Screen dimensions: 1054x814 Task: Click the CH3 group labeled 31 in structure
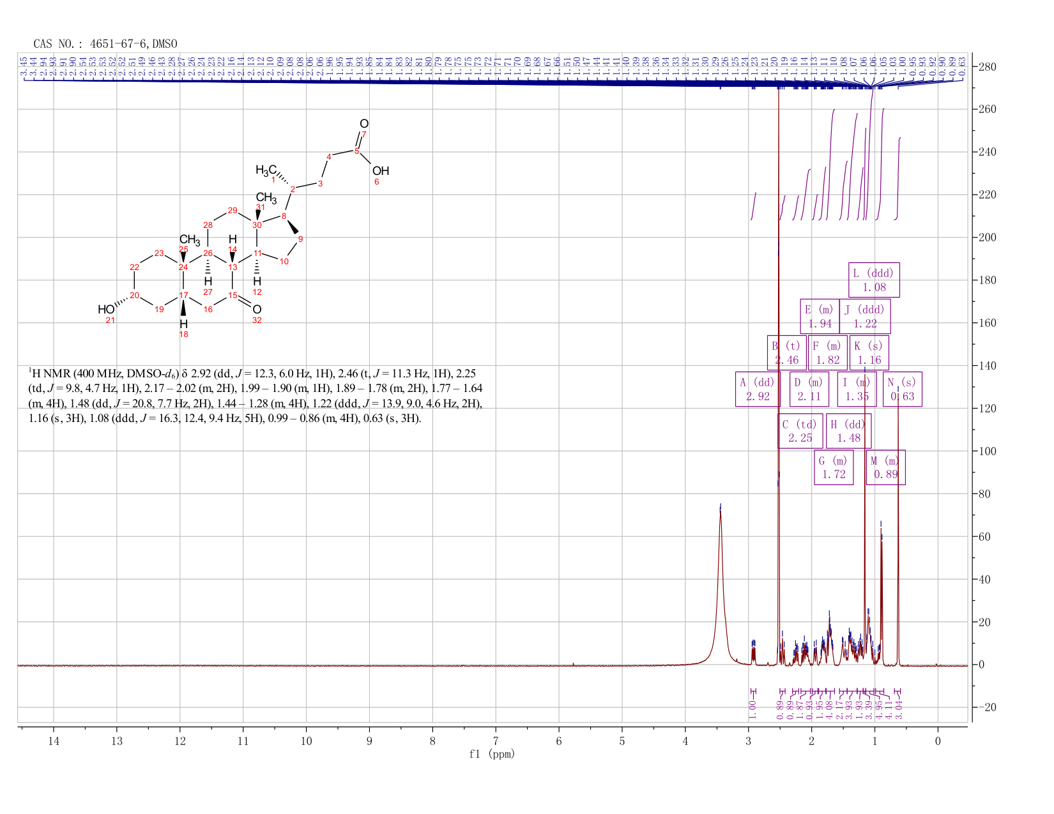pos(266,198)
